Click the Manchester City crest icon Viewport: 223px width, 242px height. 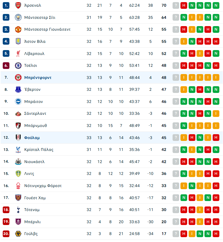click(x=18, y=17)
